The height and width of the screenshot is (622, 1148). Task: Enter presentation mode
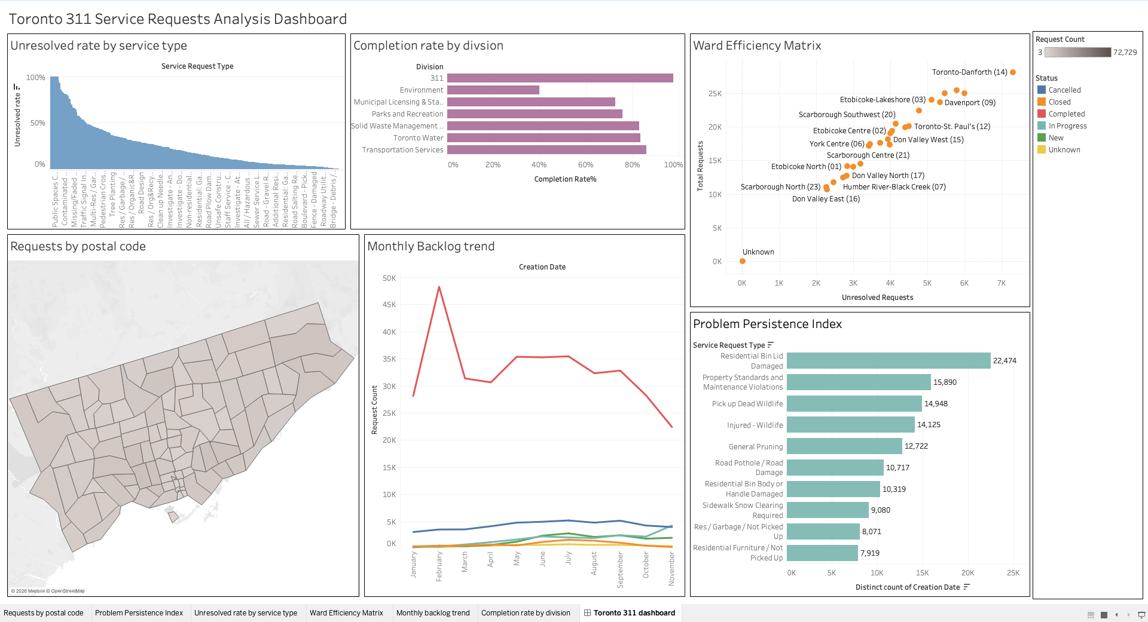1141,614
